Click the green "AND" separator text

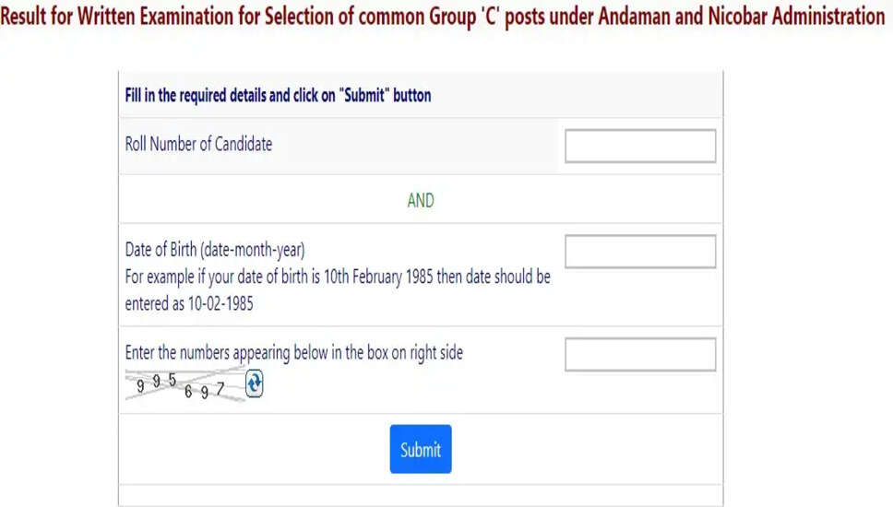coord(420,200)
